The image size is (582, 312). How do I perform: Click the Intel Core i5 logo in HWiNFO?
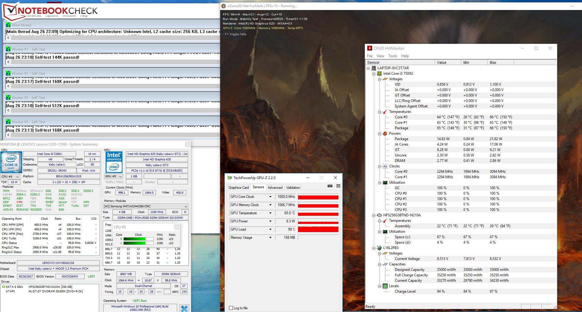tap(11, 162)
